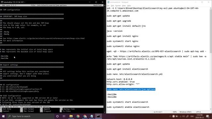Click the terminal scrollbar up arrow
Screen dimensions: 212x119
coord(105,5)
